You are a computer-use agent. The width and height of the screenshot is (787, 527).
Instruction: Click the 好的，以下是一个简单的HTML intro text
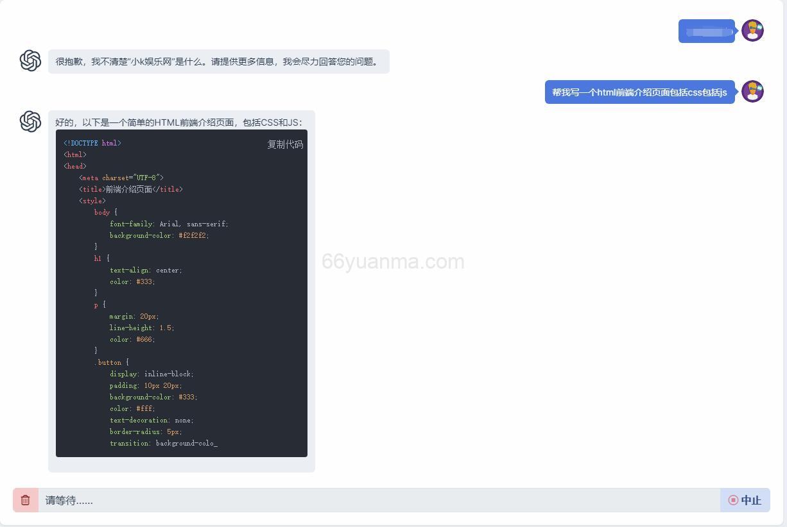coord(178,122)
